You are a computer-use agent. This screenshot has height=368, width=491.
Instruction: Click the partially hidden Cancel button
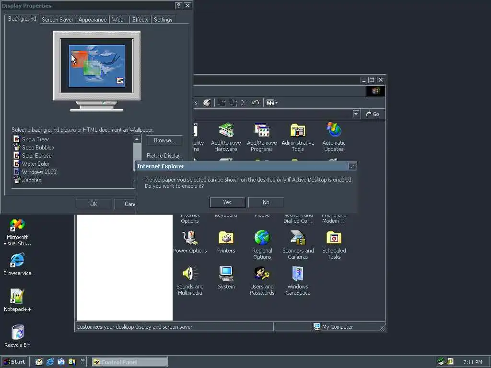125,204
